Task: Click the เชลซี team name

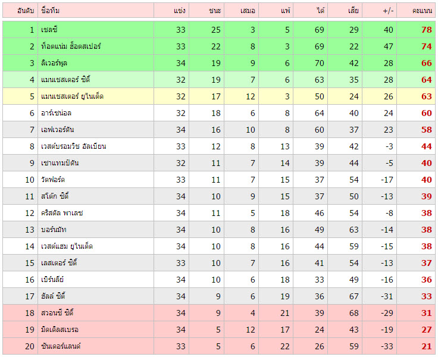Action: pos(49,30)
